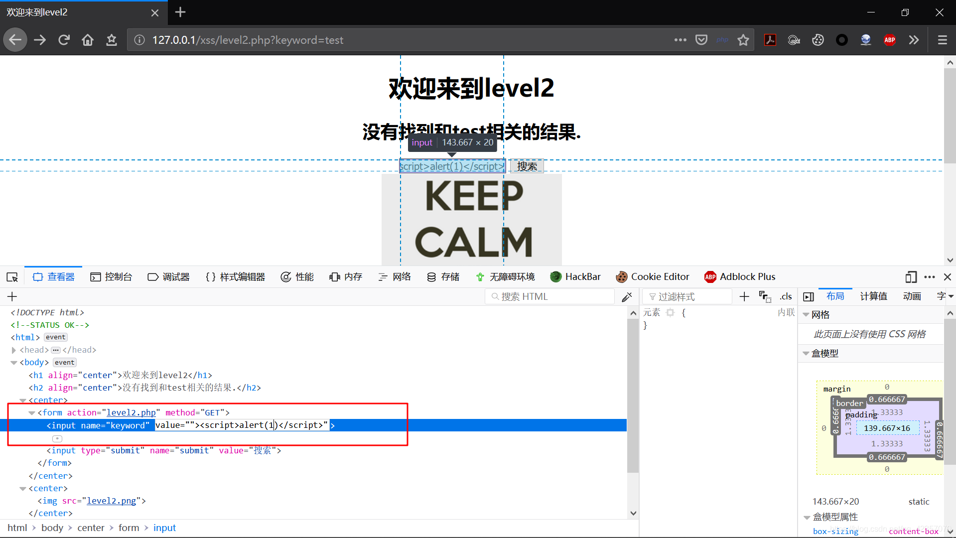The height and width of the screenshot is (538, 956).
Task: Open the level2.png src link
Action: [112, 501]
